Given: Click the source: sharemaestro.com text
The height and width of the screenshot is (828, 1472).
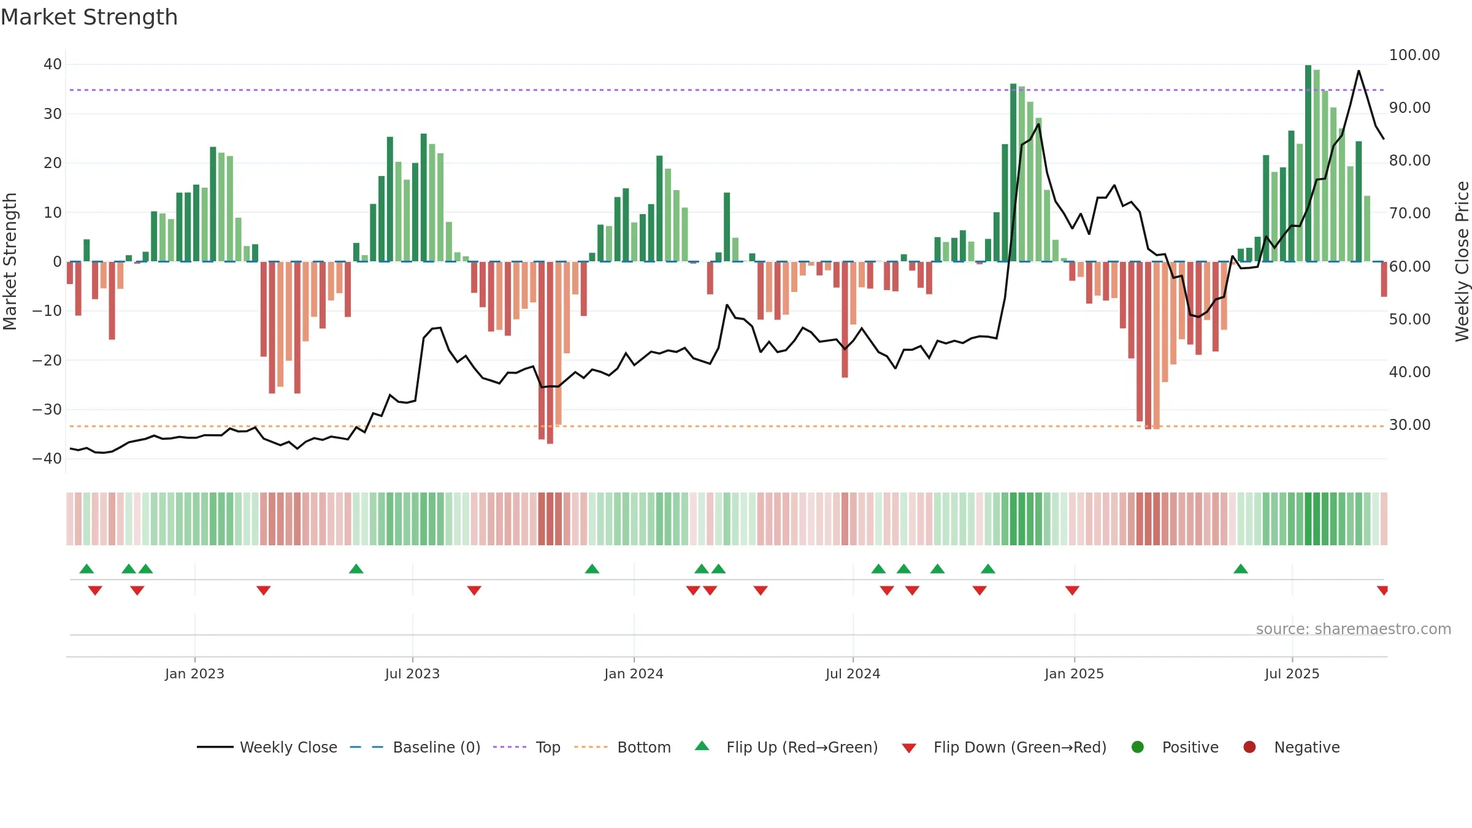Looking at the screenshot, I should [1354, 629].
